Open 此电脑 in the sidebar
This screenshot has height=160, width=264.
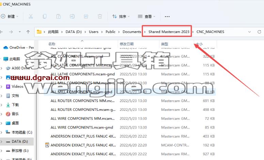(x=12, y=59)
